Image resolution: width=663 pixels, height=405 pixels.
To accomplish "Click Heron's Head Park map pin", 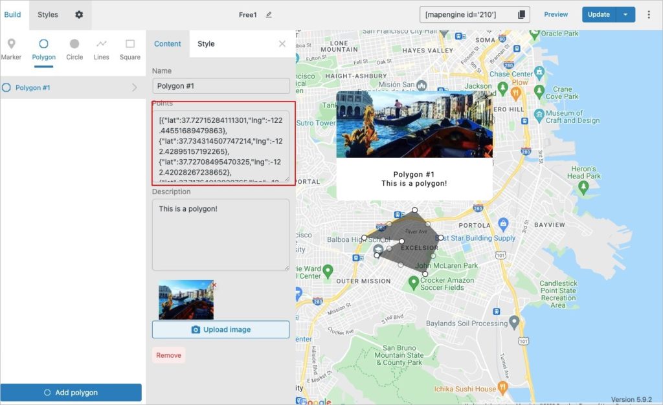I will (583, 188).
